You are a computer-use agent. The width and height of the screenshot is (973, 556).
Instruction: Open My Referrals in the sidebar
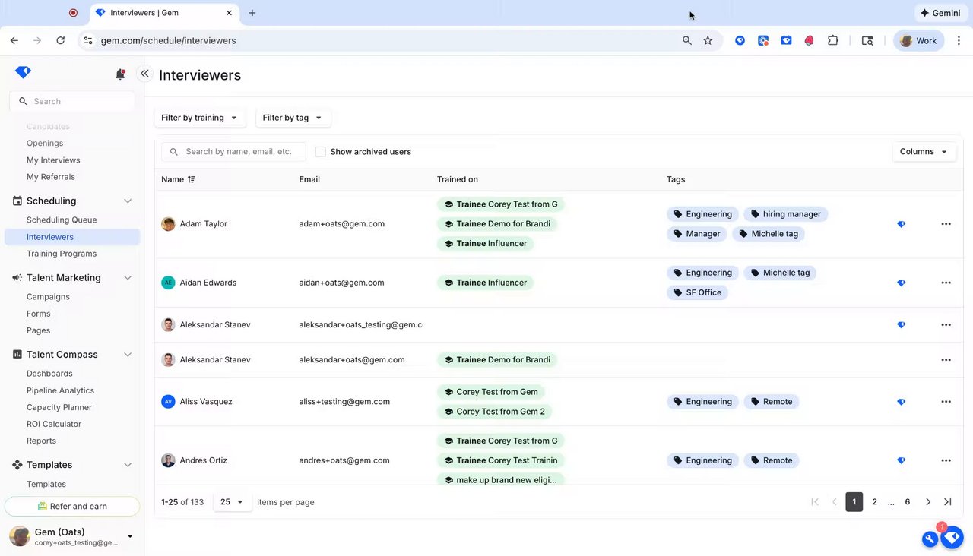click(x=51, y=177)
